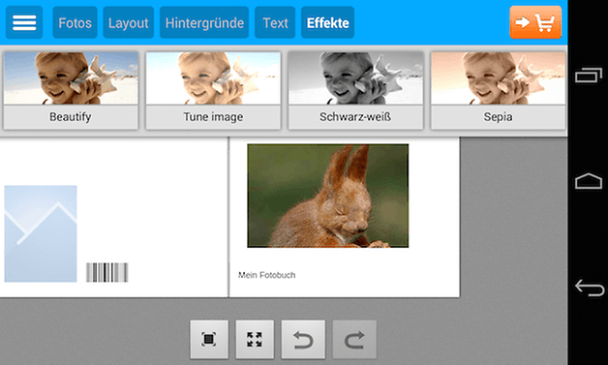The image size is (608, 365).
Task: Tap the Android back button
Action: [x=589, y=288]
